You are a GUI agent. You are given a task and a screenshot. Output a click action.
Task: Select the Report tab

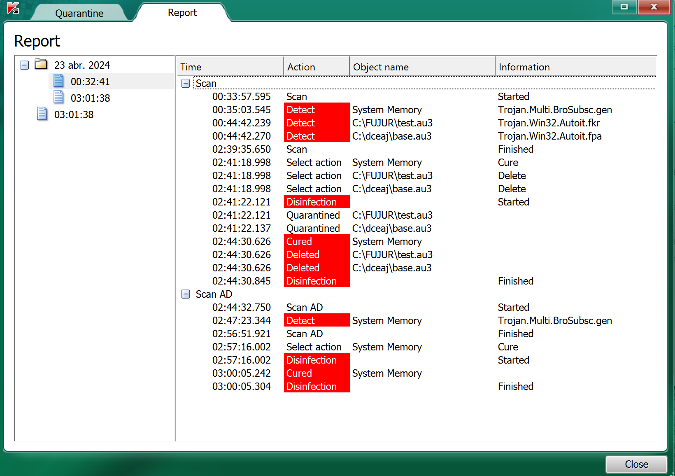[x=182, y=13]
